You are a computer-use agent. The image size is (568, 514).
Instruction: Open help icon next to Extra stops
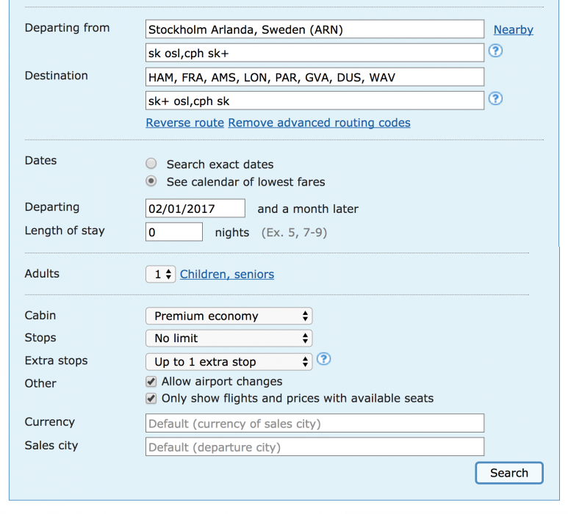pos(324,360)
